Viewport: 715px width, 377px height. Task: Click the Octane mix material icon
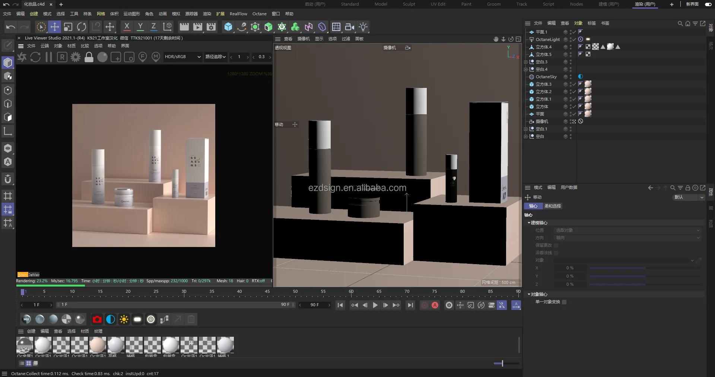pos(26,319)
